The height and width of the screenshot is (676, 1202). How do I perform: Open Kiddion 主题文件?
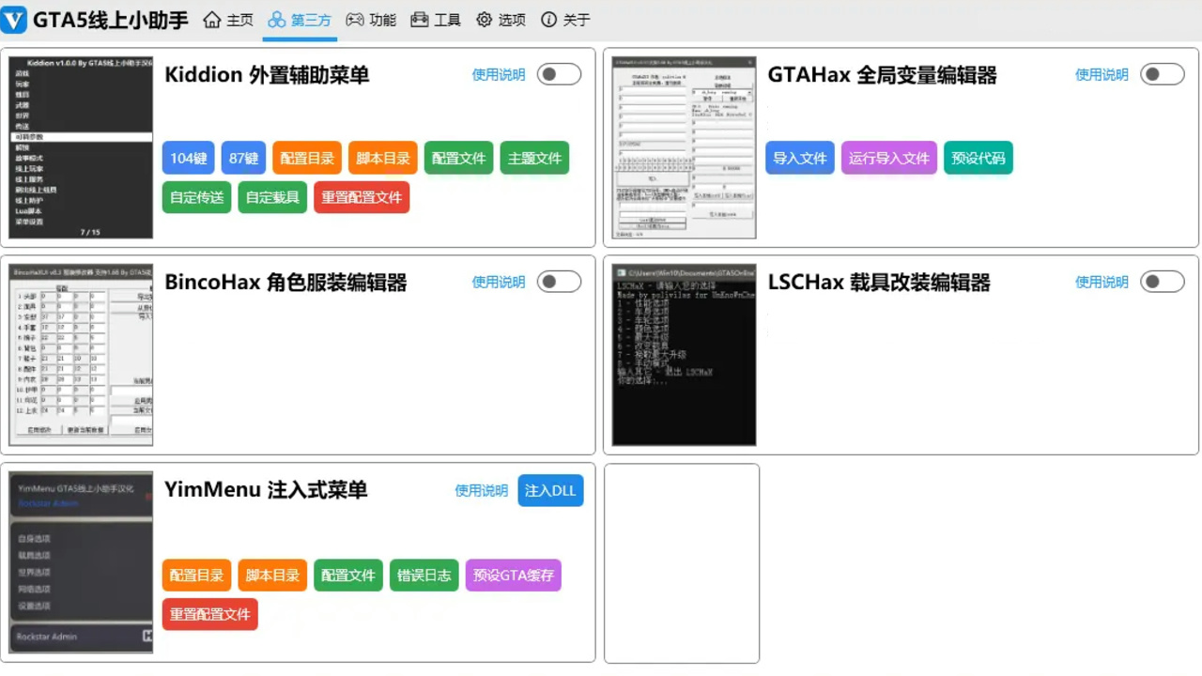[534, 158]
